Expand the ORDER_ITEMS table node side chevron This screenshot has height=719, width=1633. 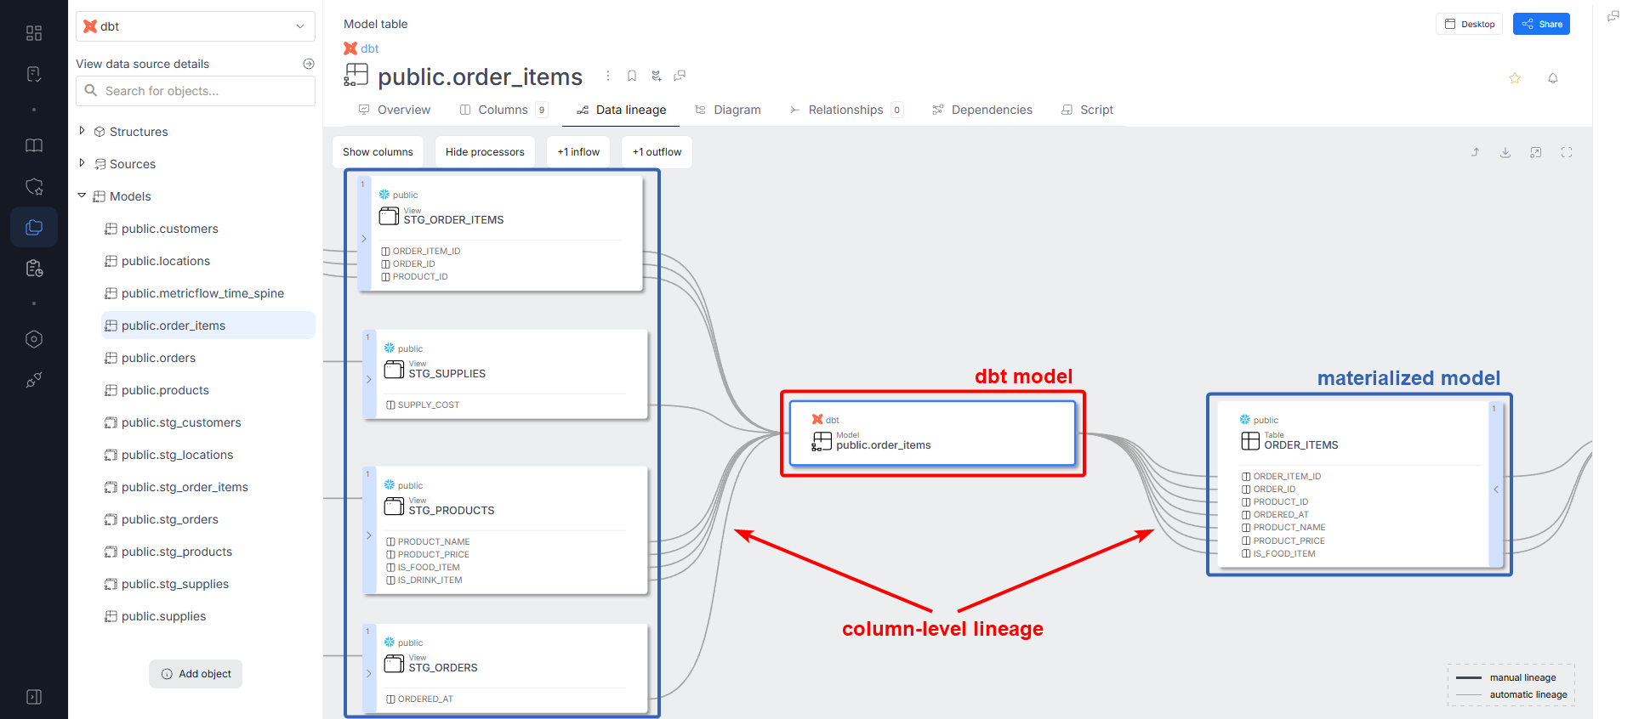pyautogui.click(x=1496, y=490)
